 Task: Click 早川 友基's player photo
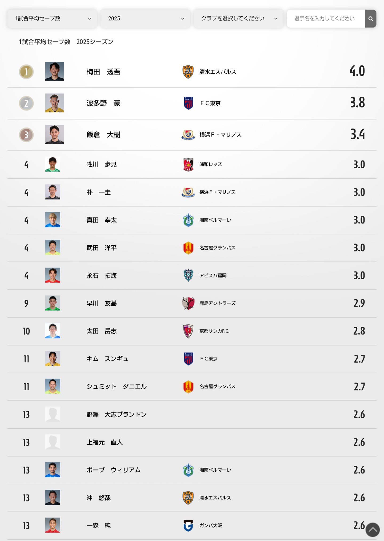click(53, 303)
